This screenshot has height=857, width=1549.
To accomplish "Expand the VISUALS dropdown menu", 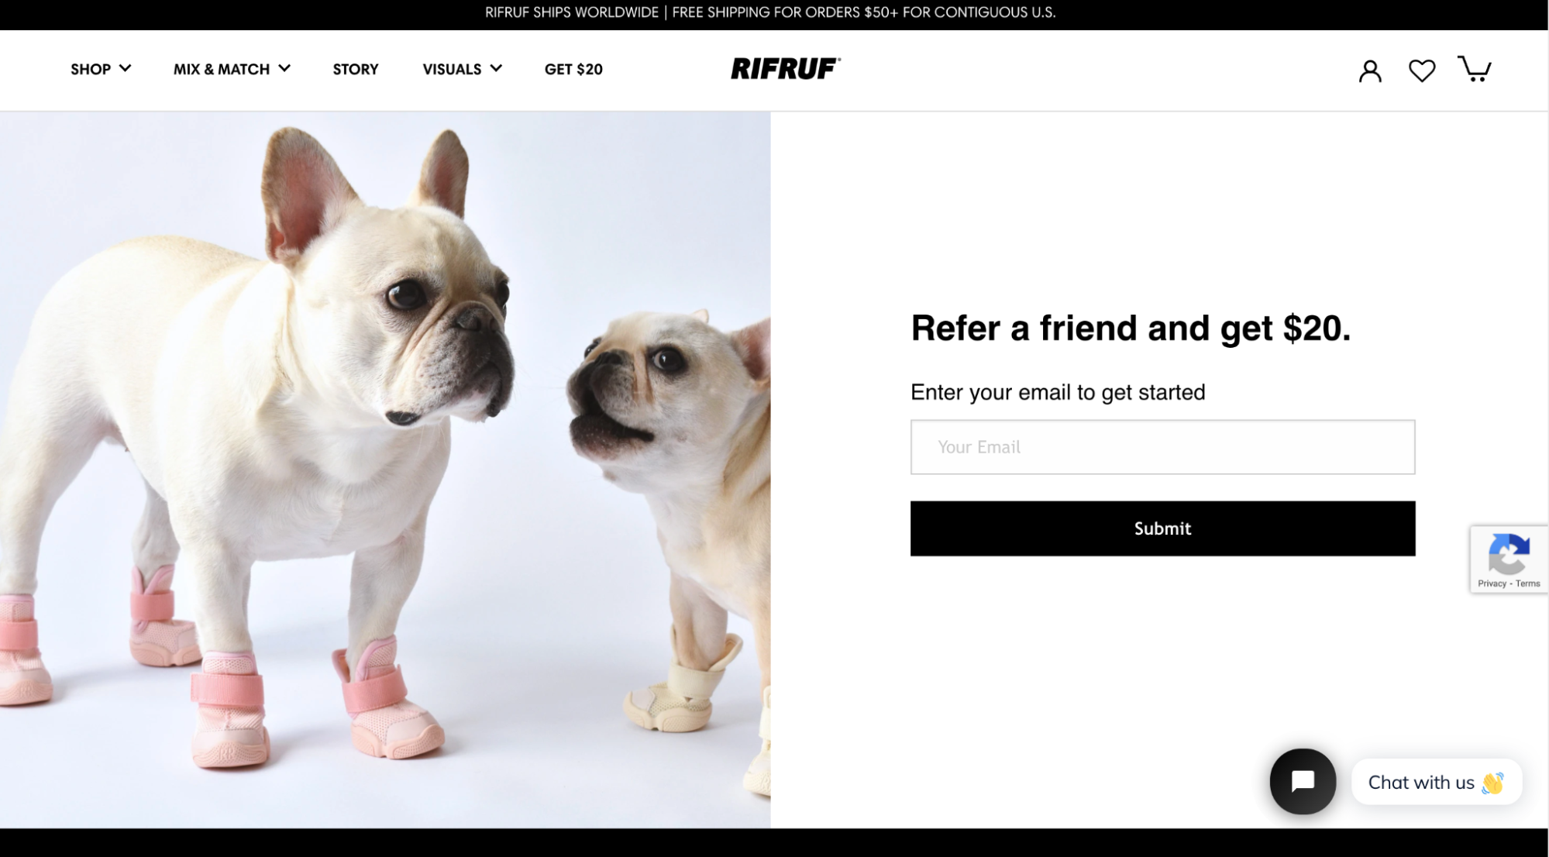I will 462,69.
